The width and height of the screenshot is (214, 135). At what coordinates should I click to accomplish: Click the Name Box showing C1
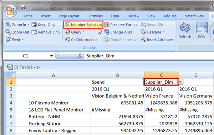pyautogui.click(x=26, y=56)
